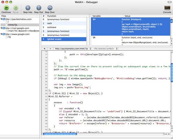Go forward with the right navigation arrow
Screen dimensions: 173x139
[x=51, y=49]
